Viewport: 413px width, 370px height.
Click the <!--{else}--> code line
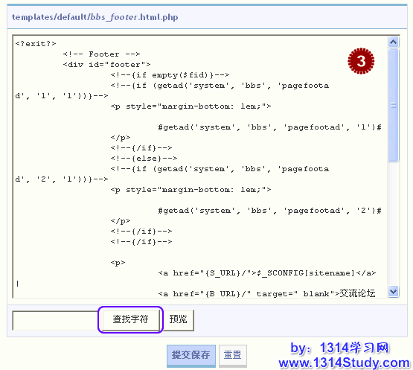click(144, 159)
